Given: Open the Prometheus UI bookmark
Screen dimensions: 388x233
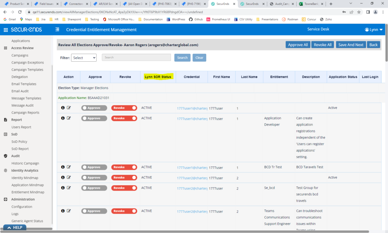Looking at the screenshot, I should 218,19.
